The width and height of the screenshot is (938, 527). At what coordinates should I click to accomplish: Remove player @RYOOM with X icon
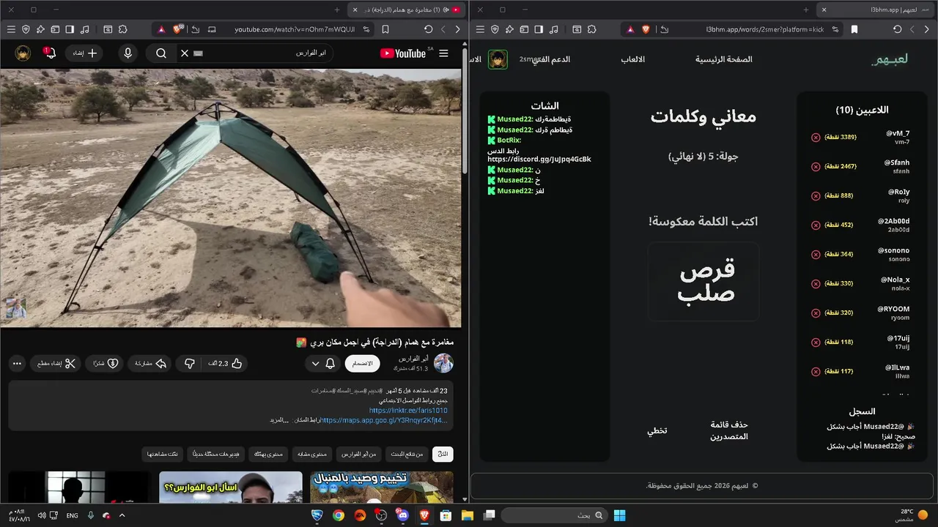[x=816, y=313]
